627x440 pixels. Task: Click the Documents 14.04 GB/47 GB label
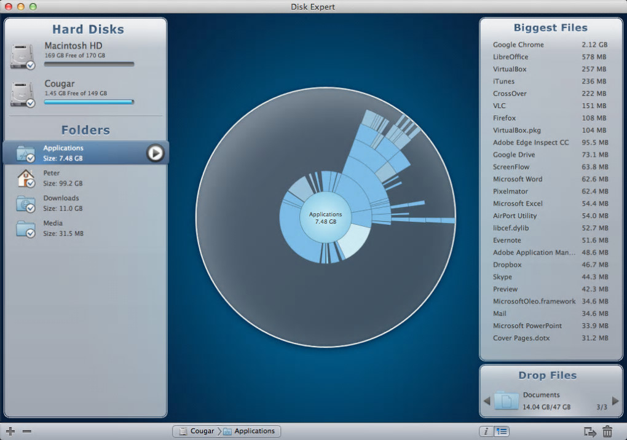pyautogui.click(x=546, y=401)
